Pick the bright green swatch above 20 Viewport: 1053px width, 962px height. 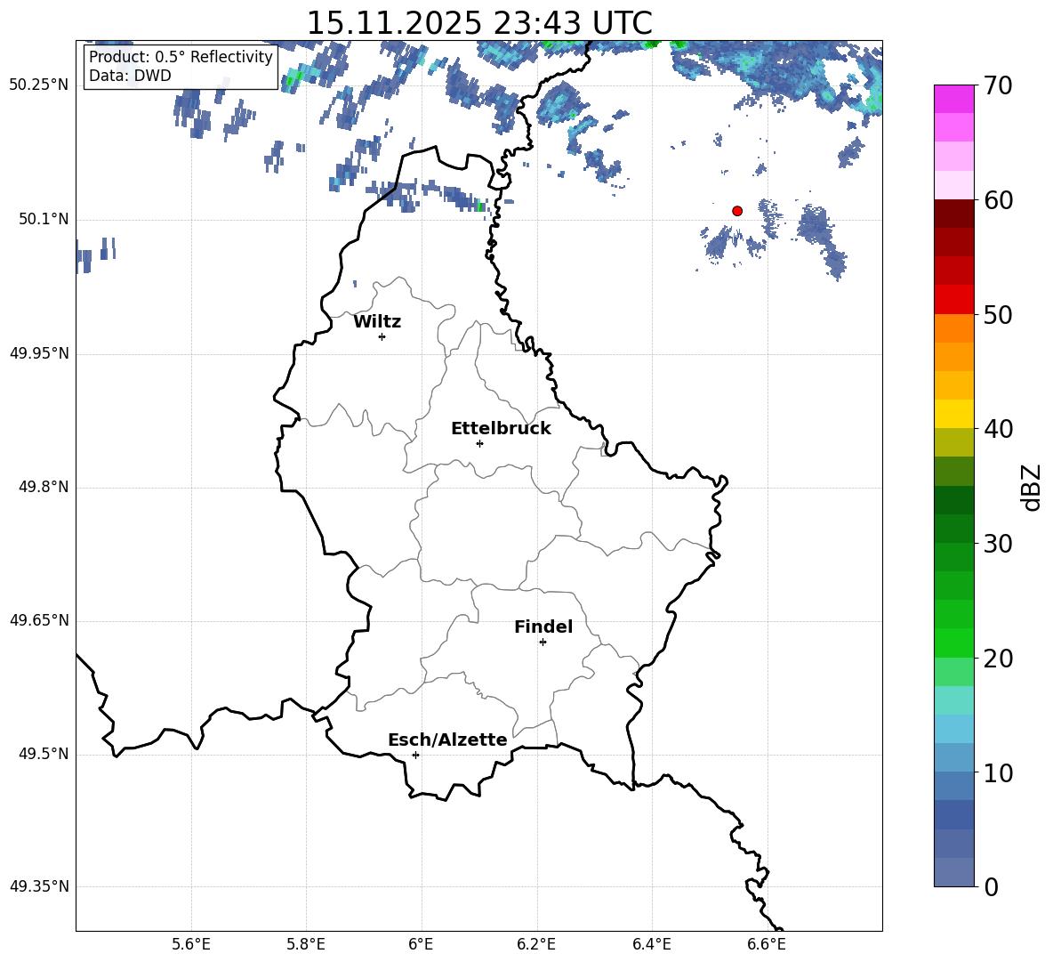[x=954, y=643]
